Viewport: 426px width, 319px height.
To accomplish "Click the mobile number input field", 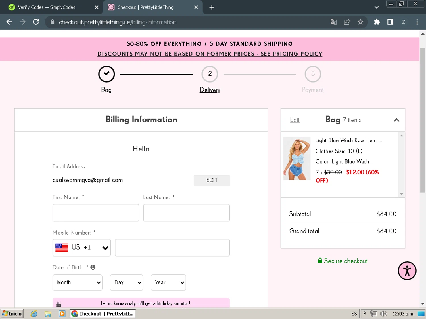I will pos(172,248).
